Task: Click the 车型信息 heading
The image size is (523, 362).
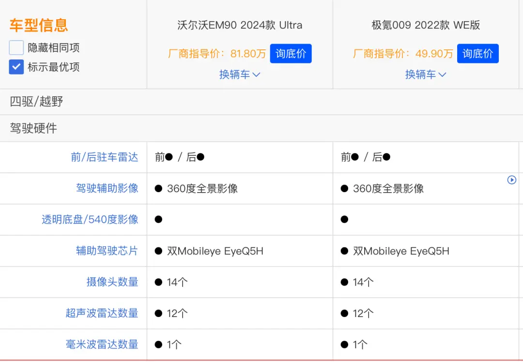Action: [x=39, y=25]
